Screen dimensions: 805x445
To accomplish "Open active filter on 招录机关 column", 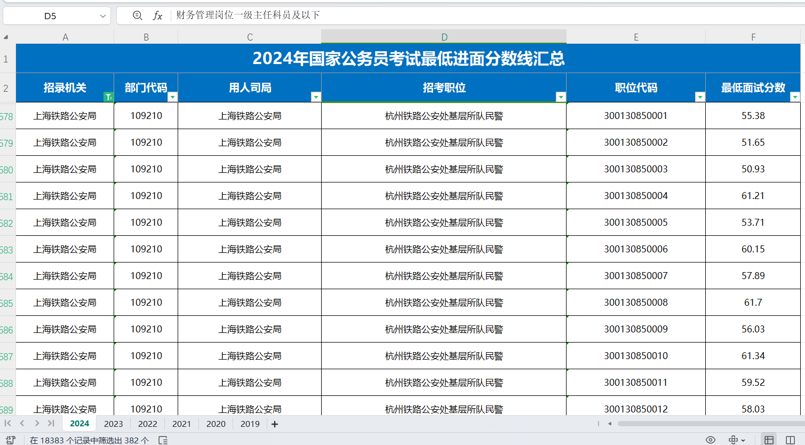I will click(108, 97).
